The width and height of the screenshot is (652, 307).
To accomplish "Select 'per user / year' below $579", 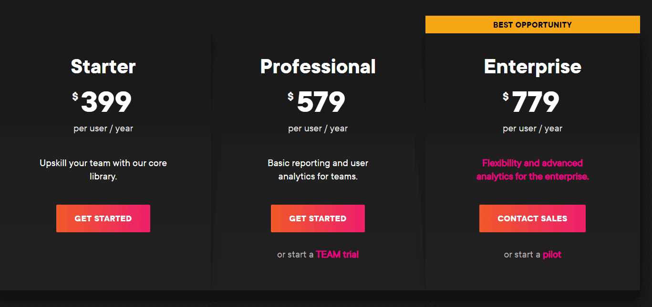I will tap(318, 128).
